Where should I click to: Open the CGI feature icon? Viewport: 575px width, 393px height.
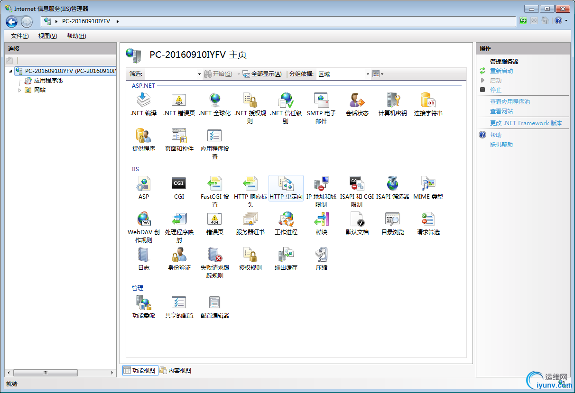pos(179,188)
